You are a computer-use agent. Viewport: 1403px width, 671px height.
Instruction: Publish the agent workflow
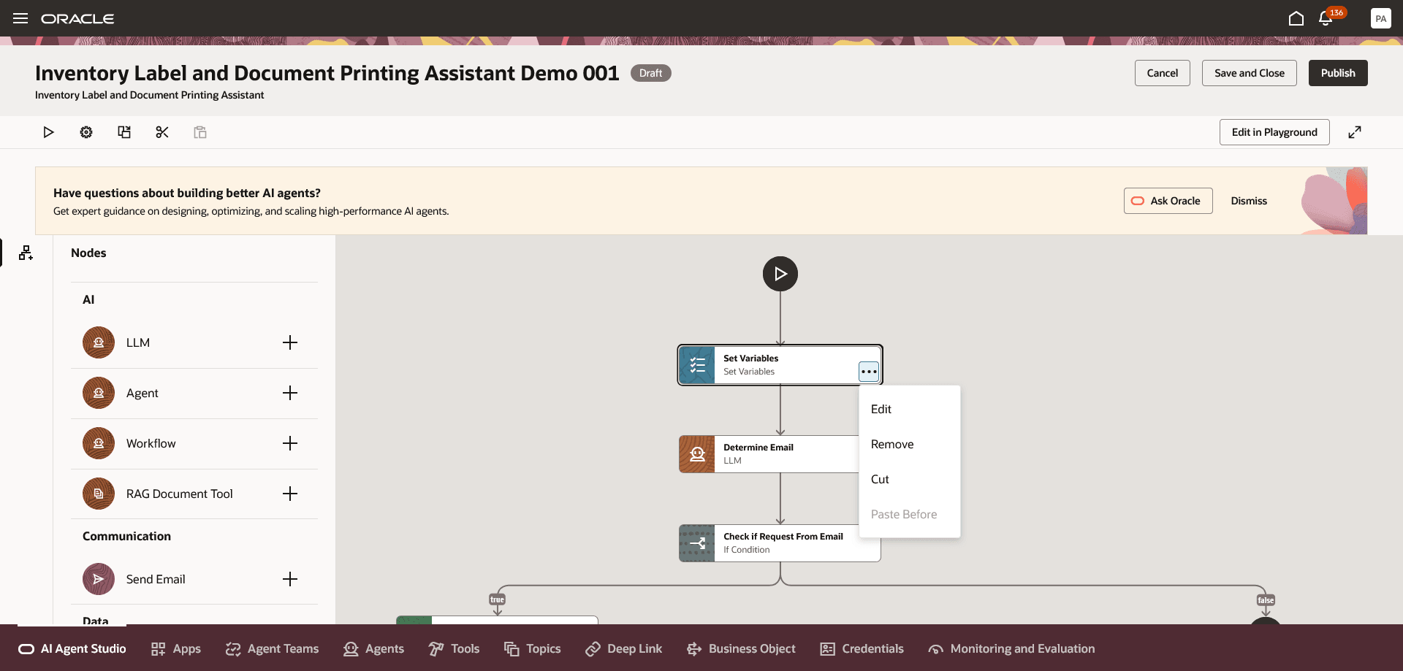pos(1337,73)
